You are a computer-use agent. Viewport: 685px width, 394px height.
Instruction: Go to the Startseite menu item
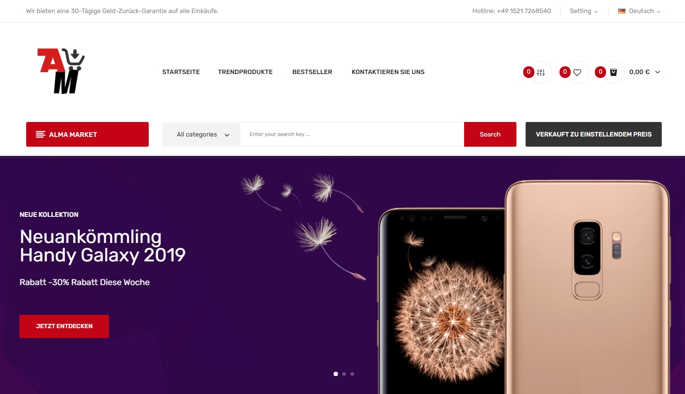pyautogui.click(x=181, y=72)
